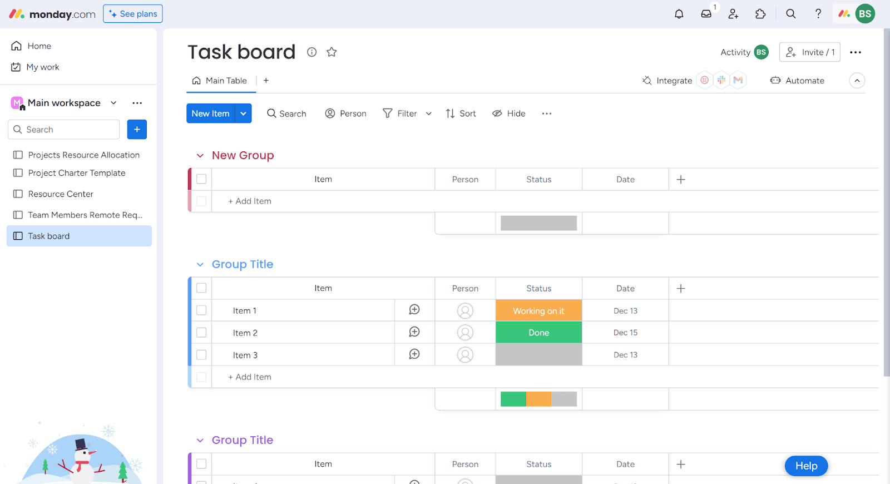
Task: Check the Item 1 checkbox
Action: click(201, 310)
